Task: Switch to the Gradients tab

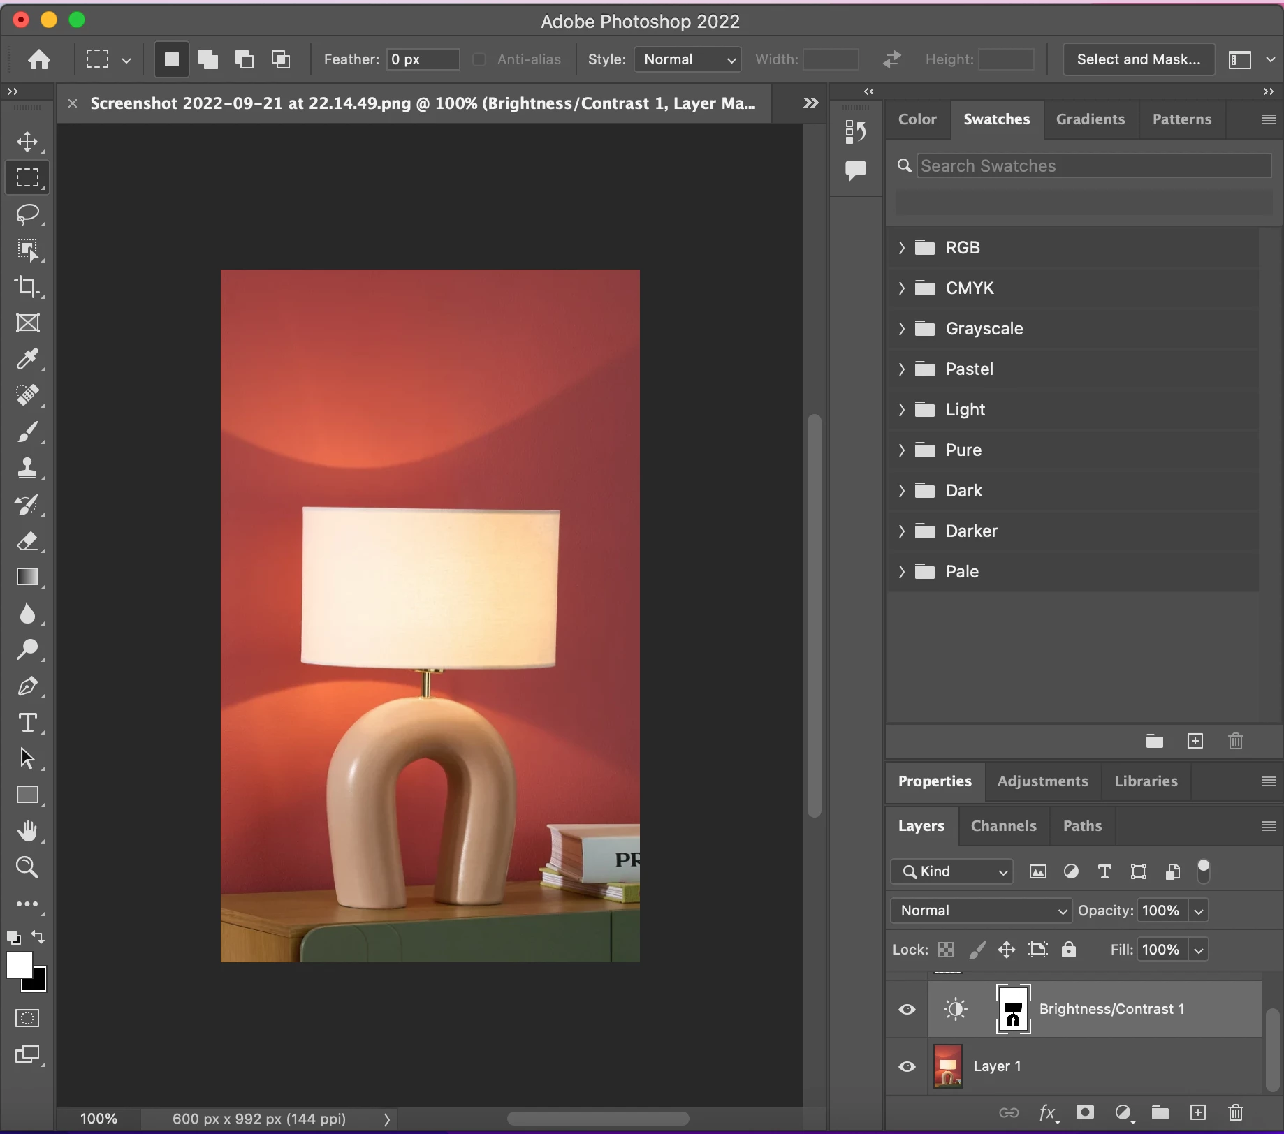Action: (1090, 119)
